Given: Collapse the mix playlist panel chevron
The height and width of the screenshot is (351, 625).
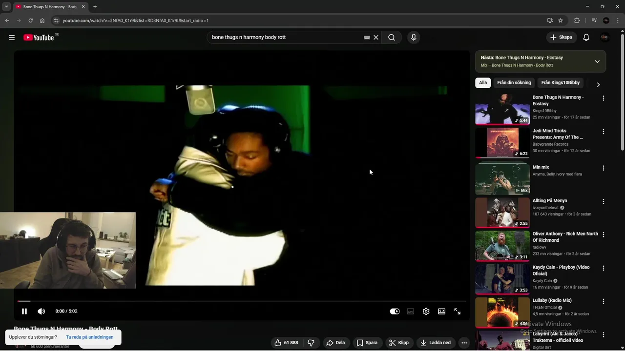Looking at the screenshot, I should pos(597,61).
